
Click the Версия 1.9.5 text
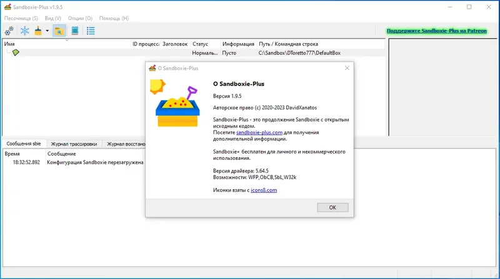pos(227,96)
